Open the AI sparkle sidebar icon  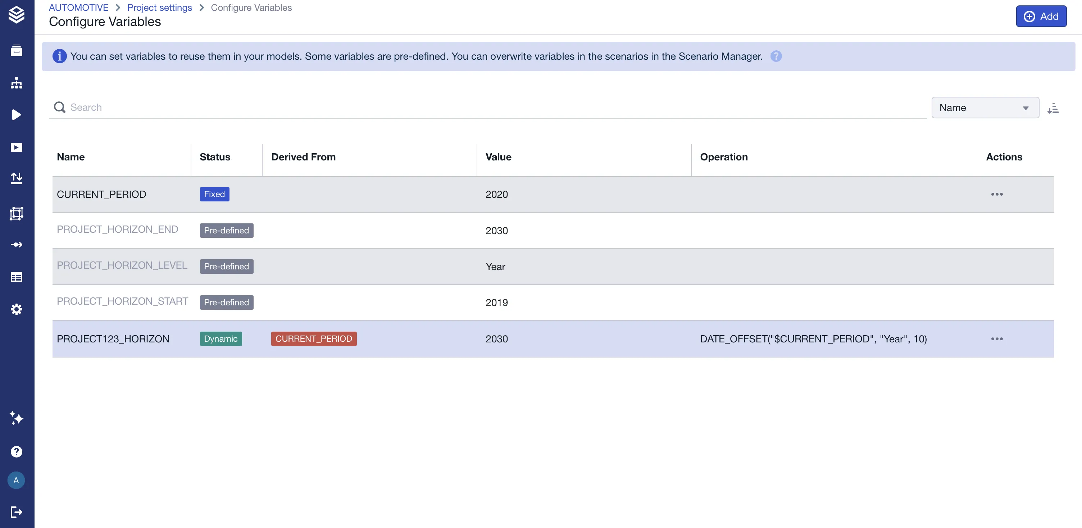click(17, 418)
